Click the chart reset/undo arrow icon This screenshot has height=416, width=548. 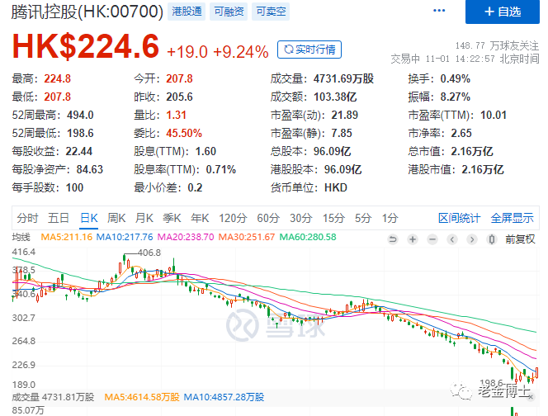(393, 239)
